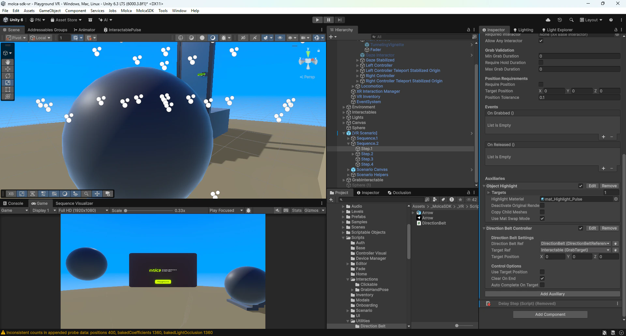Select the Rect tool in Scene
Viewport: 626px width, 336px height.
[8, 89]
